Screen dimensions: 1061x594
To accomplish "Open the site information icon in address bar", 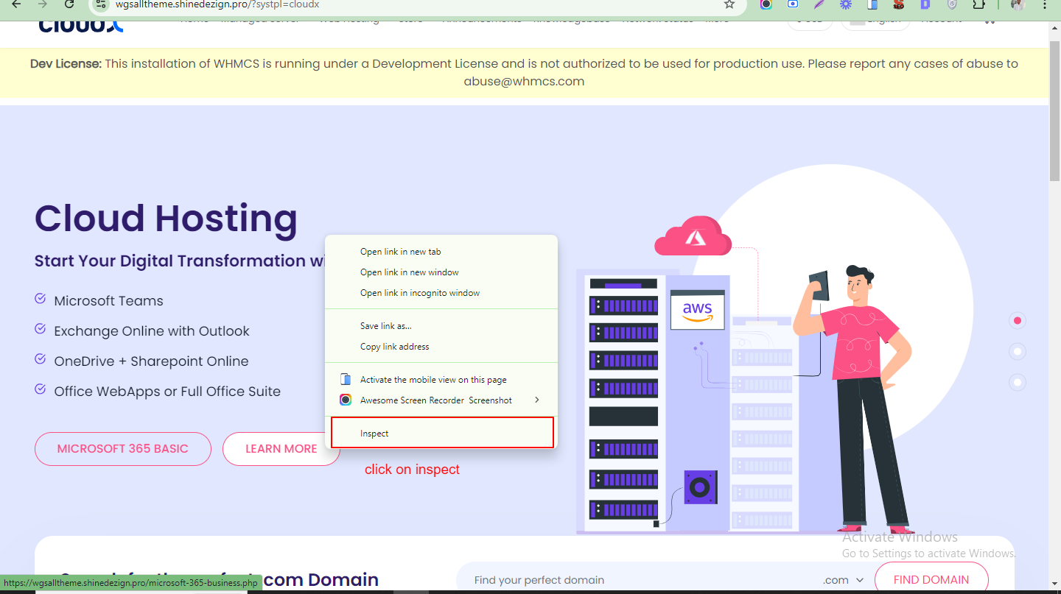I will [102, 4].
